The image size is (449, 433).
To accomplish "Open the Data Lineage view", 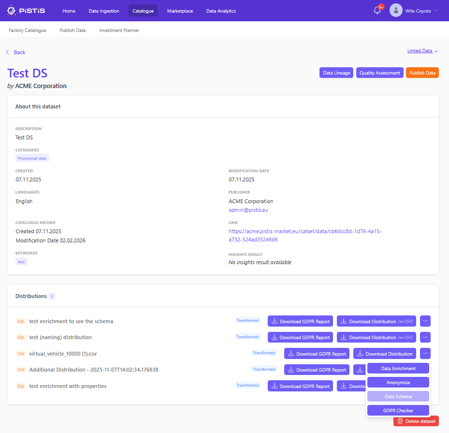I will (x=336, y=73).
